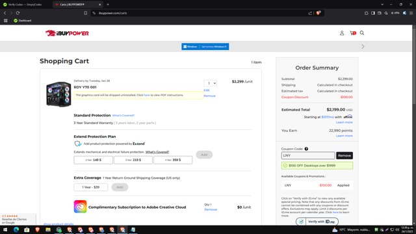Click show product details link
Viewport: 416px width, 234px height.
tap(58, 224)
